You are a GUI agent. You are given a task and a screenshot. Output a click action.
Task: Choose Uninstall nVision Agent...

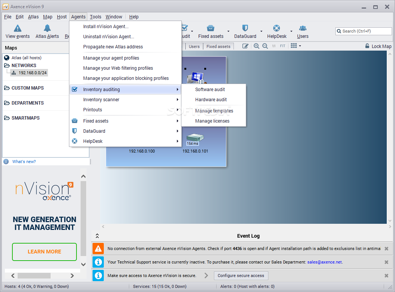coord(125,36)
